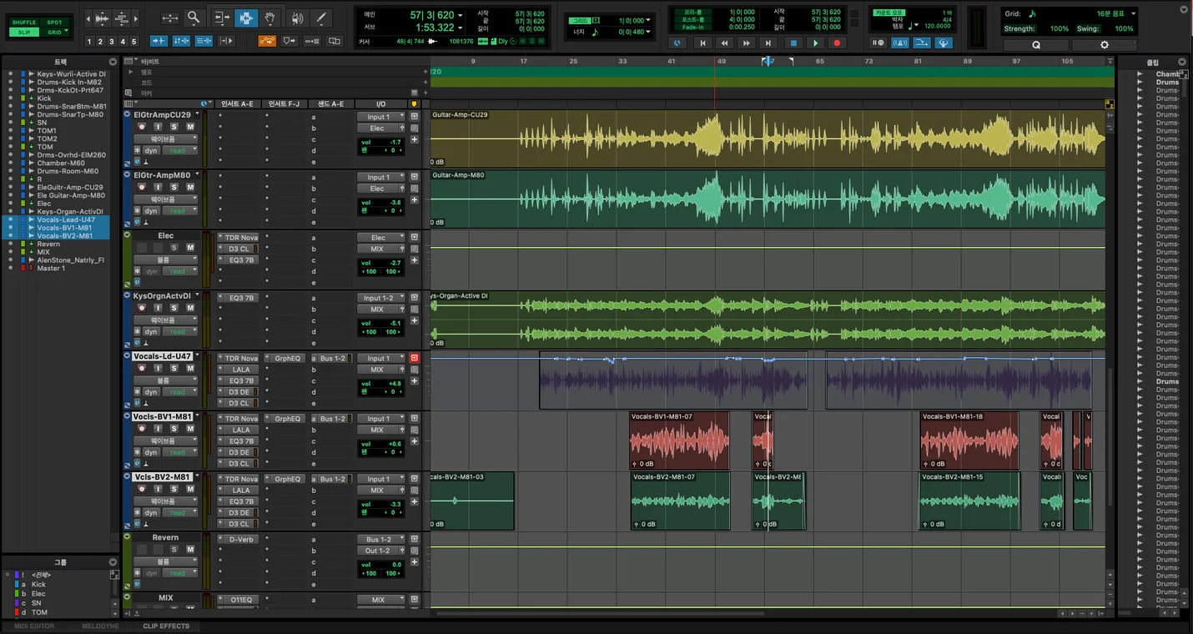
Task: Open the gear settings under Grid panel
Action: (x=1105, y=45)
